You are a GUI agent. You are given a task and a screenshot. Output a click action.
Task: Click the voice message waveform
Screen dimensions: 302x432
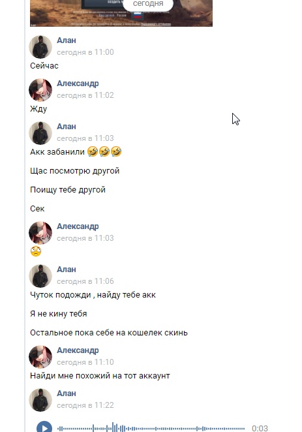pos(151,428)
